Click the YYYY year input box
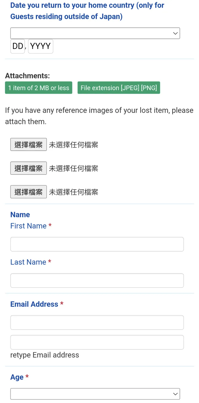 (x=40, y=46)
